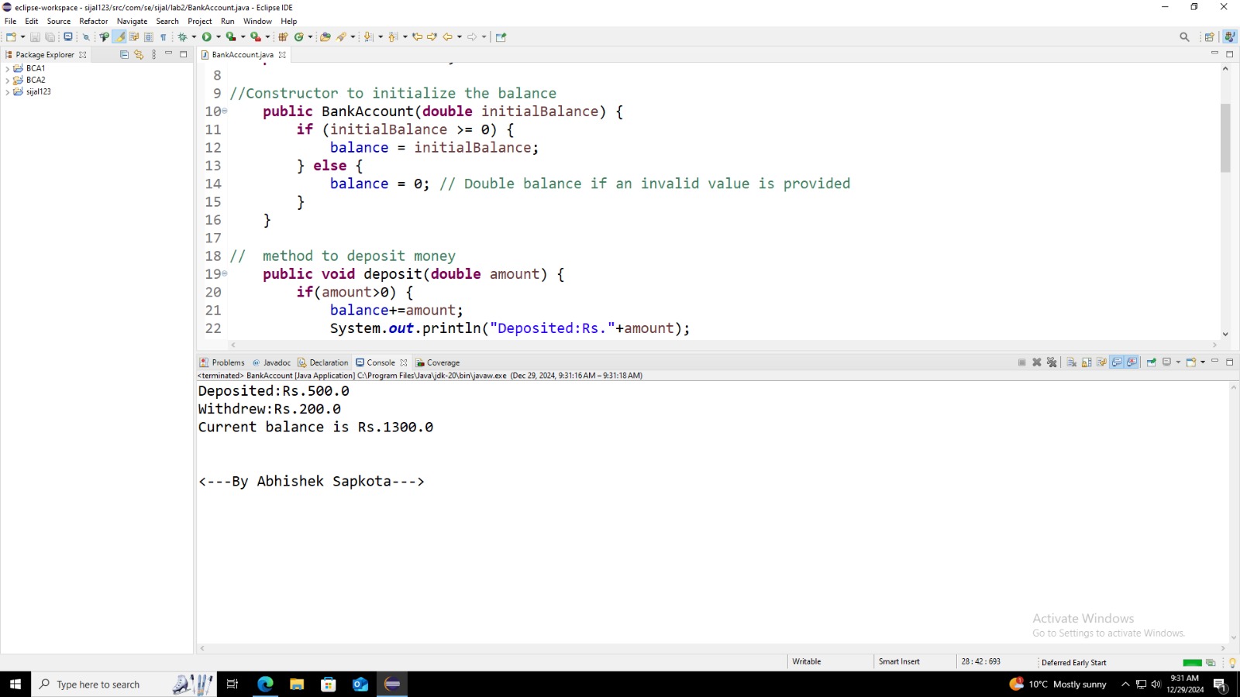The height and width of the screenshot is (697, 1240).
Task: Toggle Word Wrap in Console toolbar
Action: (x=1101, y=362)
